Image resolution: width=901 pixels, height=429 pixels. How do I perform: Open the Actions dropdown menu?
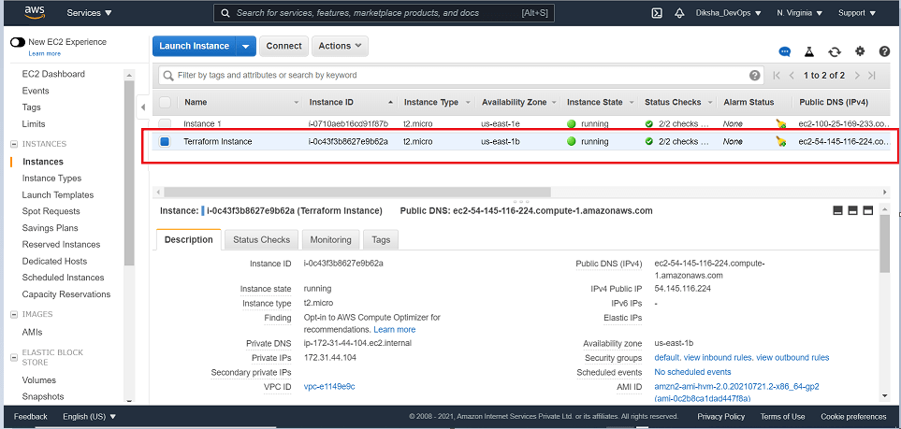coord(340,46)
